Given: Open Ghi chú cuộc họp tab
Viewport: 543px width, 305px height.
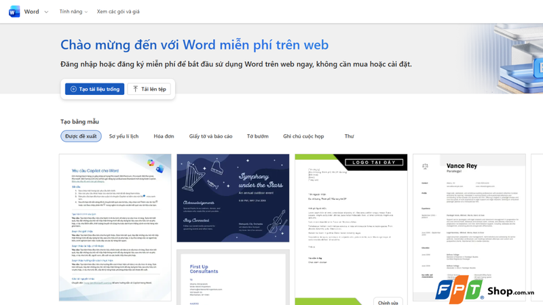Looking at the screenshot, I should coord(303,136).
